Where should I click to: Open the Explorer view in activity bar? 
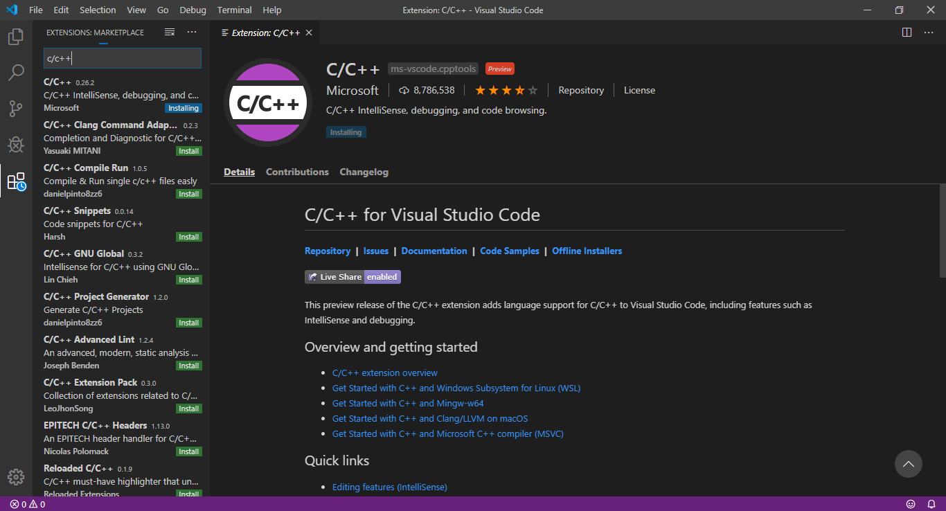pos(16,37)
